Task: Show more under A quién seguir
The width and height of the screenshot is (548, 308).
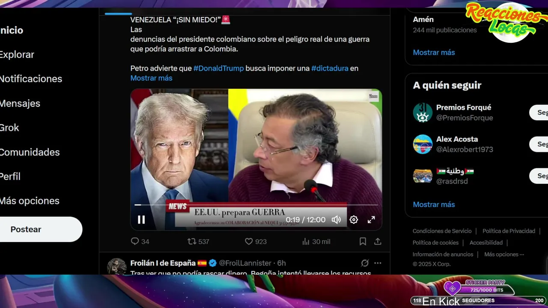Action: pyautogui.click(x=434, y=204)
